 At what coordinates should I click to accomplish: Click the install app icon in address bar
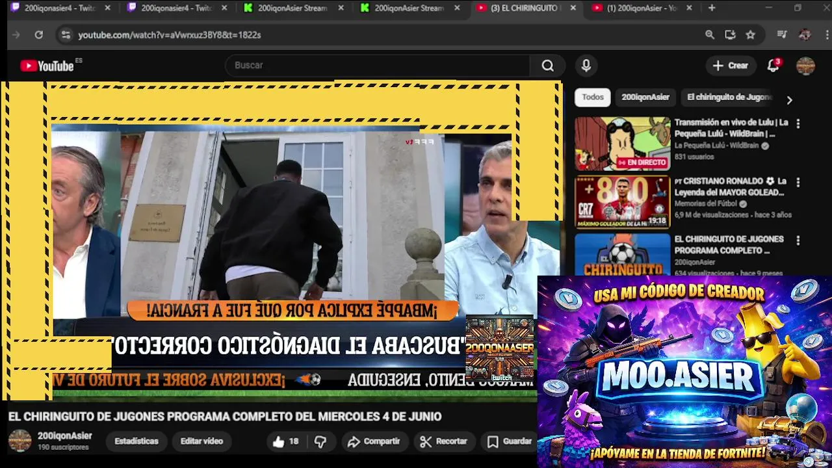(730, 35)
